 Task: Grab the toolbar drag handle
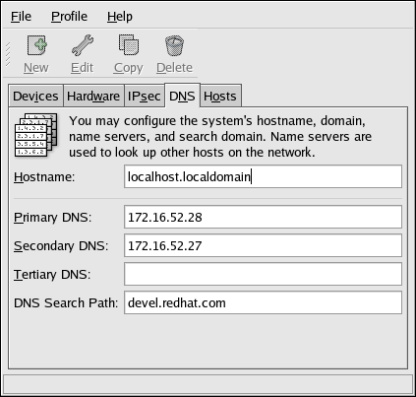point(8,54)
